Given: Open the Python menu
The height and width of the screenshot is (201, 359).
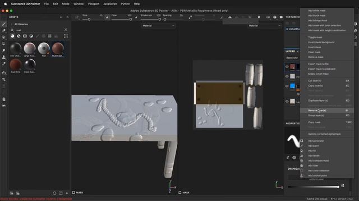Looking at the screenshot, I should tap(125, 4).
